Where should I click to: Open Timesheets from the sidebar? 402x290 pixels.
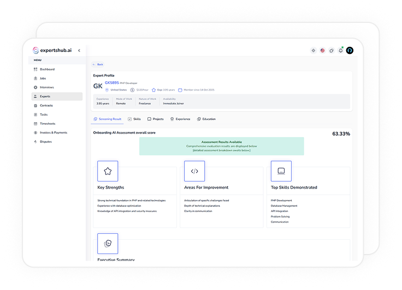pyautogui.click(x=47, y=124)
